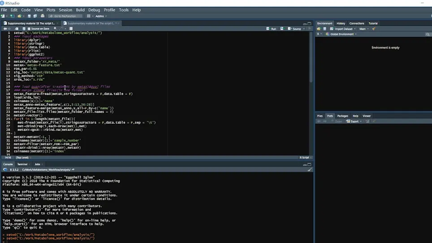Click the Save workspace icon in Environment pane
This screenshot has height=243, width=432.
(324, 29)
